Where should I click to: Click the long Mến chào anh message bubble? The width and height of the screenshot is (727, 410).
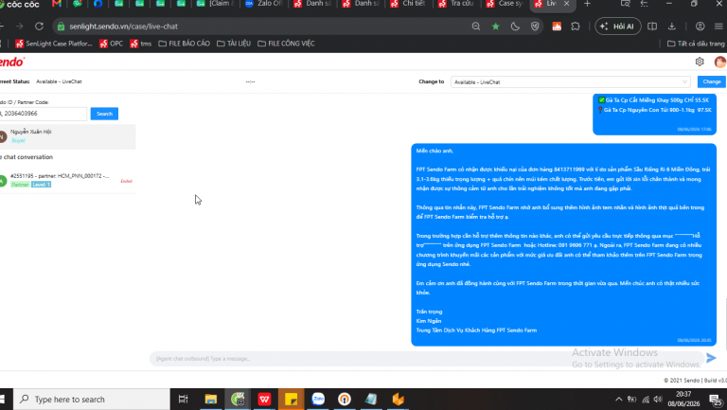[563, 244]
